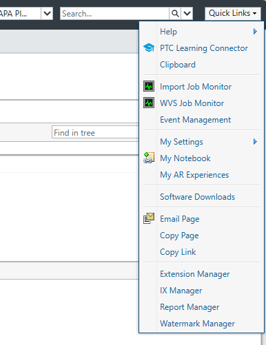Expand the Help submenu arrow
This screenshot has height=345, width=266.
[x=255, y=31]
